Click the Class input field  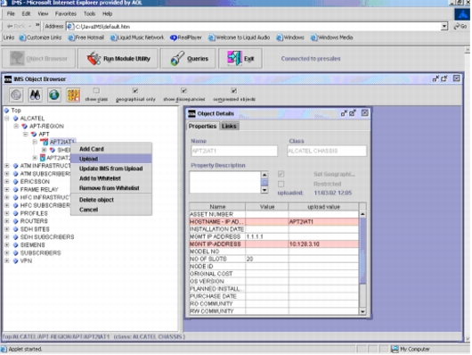[x=327, y=151]
